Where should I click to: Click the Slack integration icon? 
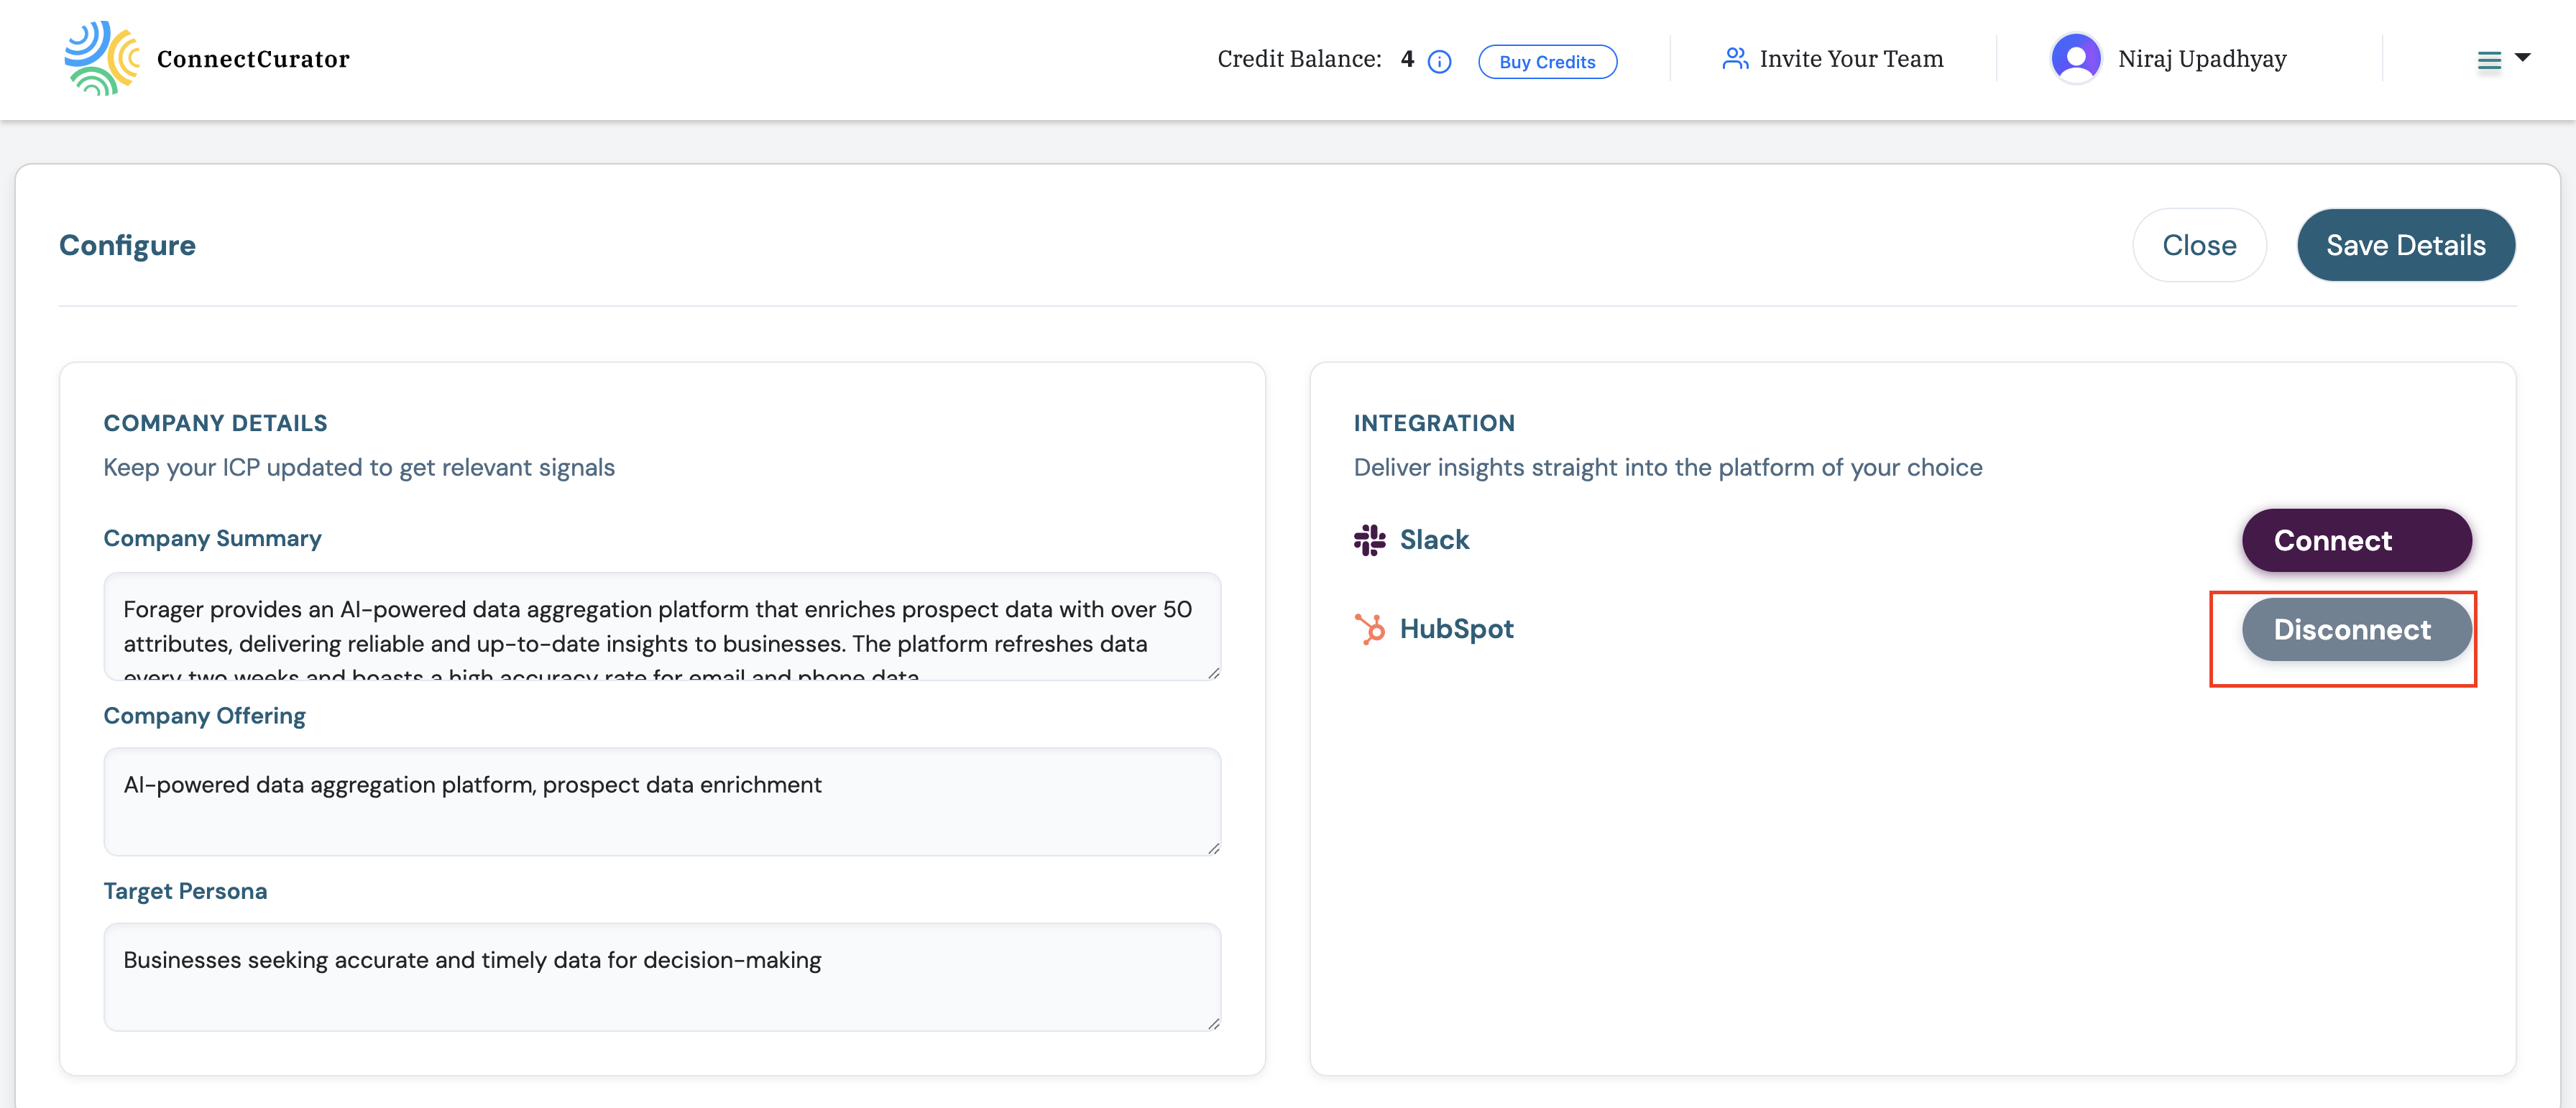coord(1370,539)
